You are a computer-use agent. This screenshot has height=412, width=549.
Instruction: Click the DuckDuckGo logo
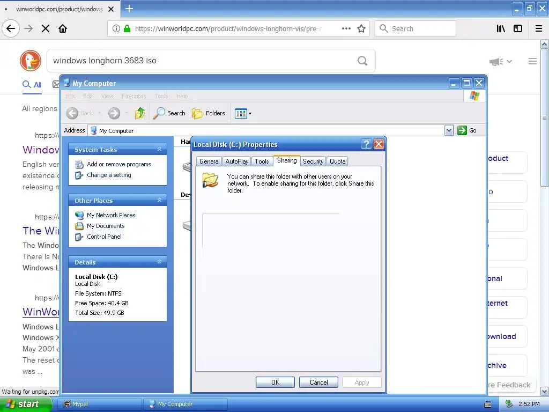[31, 61]
